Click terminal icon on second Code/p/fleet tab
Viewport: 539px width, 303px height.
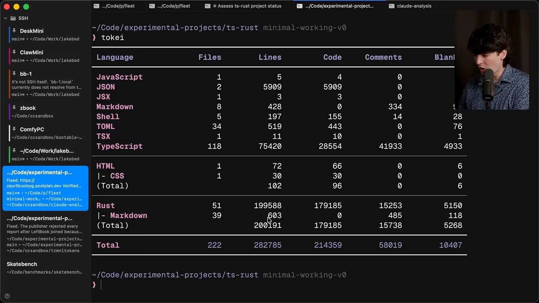click(152, 6)
